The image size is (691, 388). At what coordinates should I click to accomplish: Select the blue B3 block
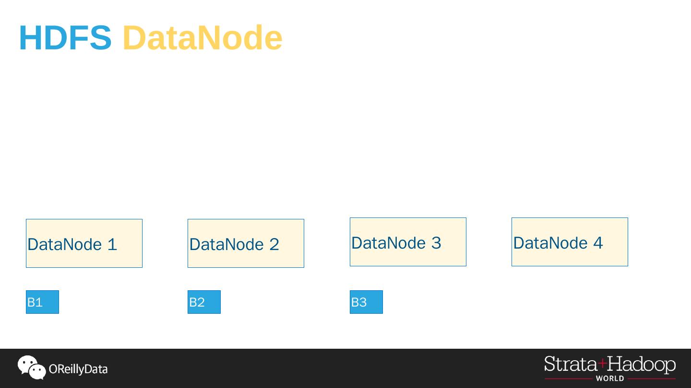click(366, 302)
